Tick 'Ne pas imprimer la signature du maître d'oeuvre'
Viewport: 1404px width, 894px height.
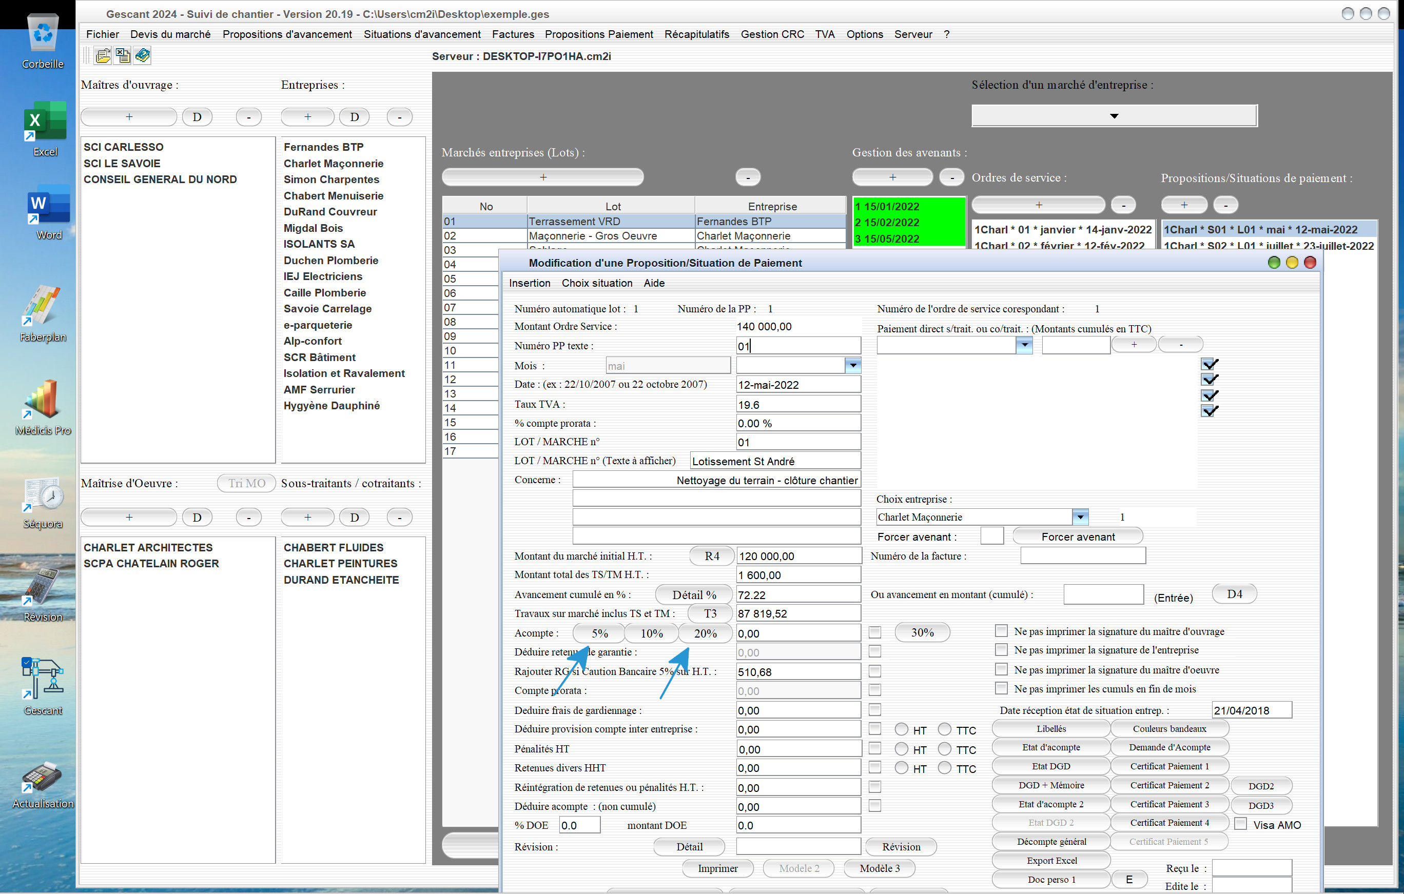(1001, 669)
